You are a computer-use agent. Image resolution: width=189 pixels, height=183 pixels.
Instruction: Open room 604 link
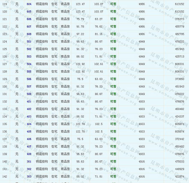(x=29, y=4)
